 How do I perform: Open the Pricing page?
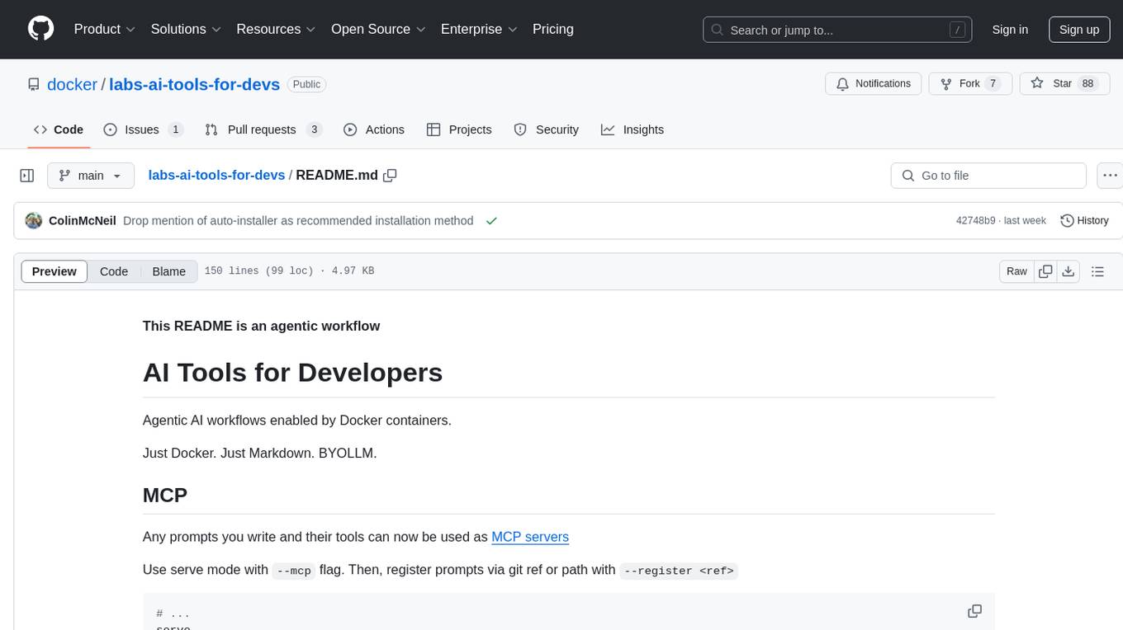click(x=553, y=29)
